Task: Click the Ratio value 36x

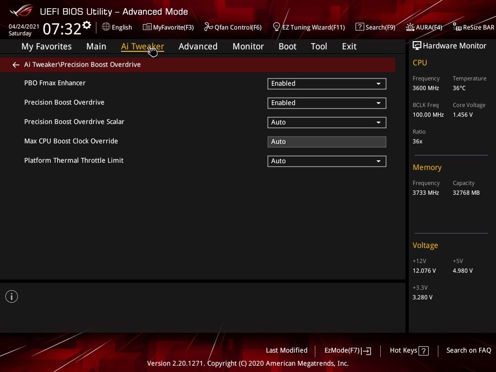Action: pos(417,141)
